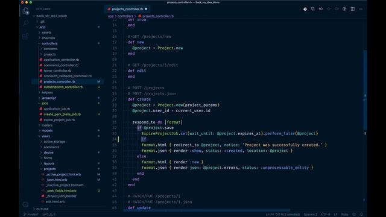Click the 'app' breadcrumb segment

pyautogui.click(x=111, y=16)
